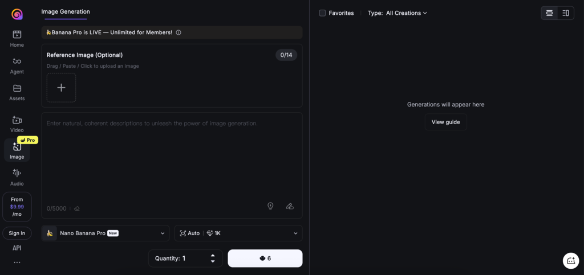This screenshot has width=584, height=275.
Task: Click the Sign In button
Action: click(x=17, y=233)
